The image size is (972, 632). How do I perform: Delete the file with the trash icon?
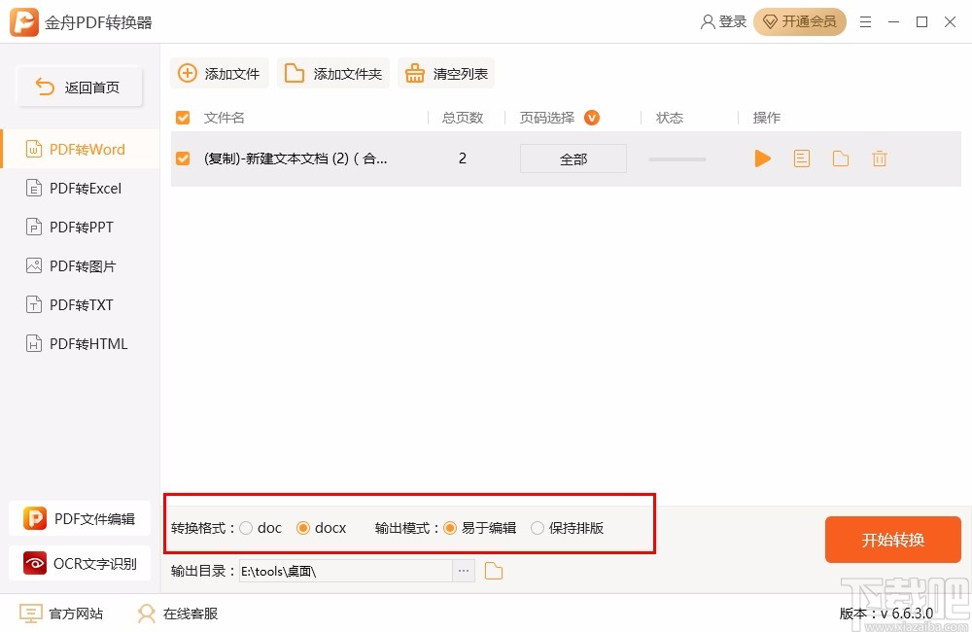click(x=879, y=158)
